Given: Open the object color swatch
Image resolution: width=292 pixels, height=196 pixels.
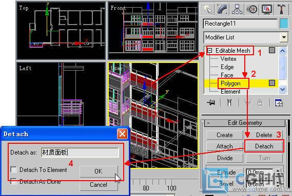Looking at the screenshot, I should point(284,24).
